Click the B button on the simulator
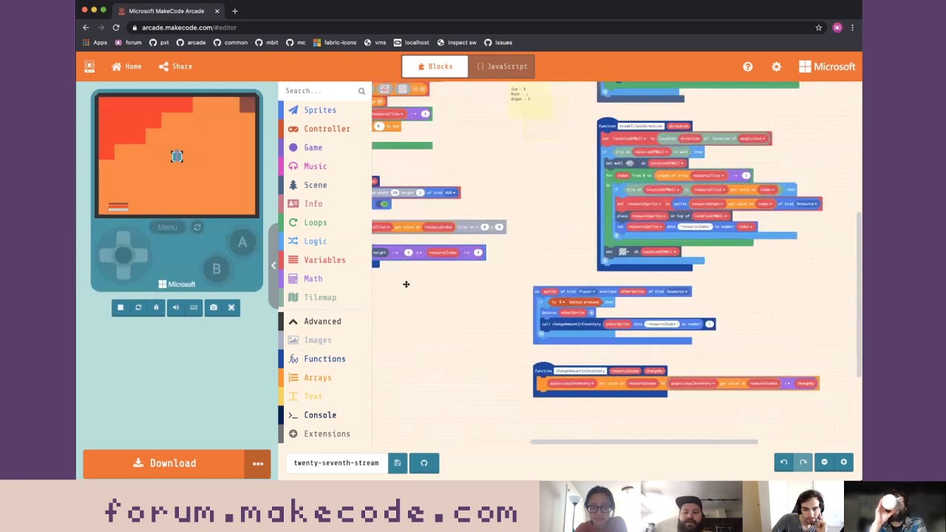The image size is (946, 532). (217, 269)
